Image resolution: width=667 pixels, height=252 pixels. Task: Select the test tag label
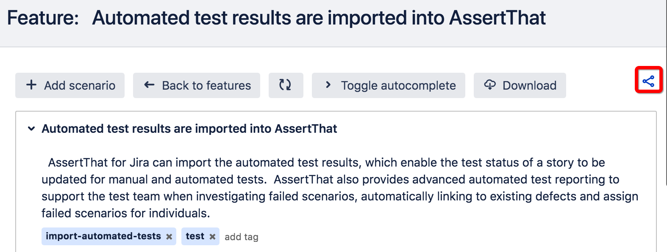(195, 236)
